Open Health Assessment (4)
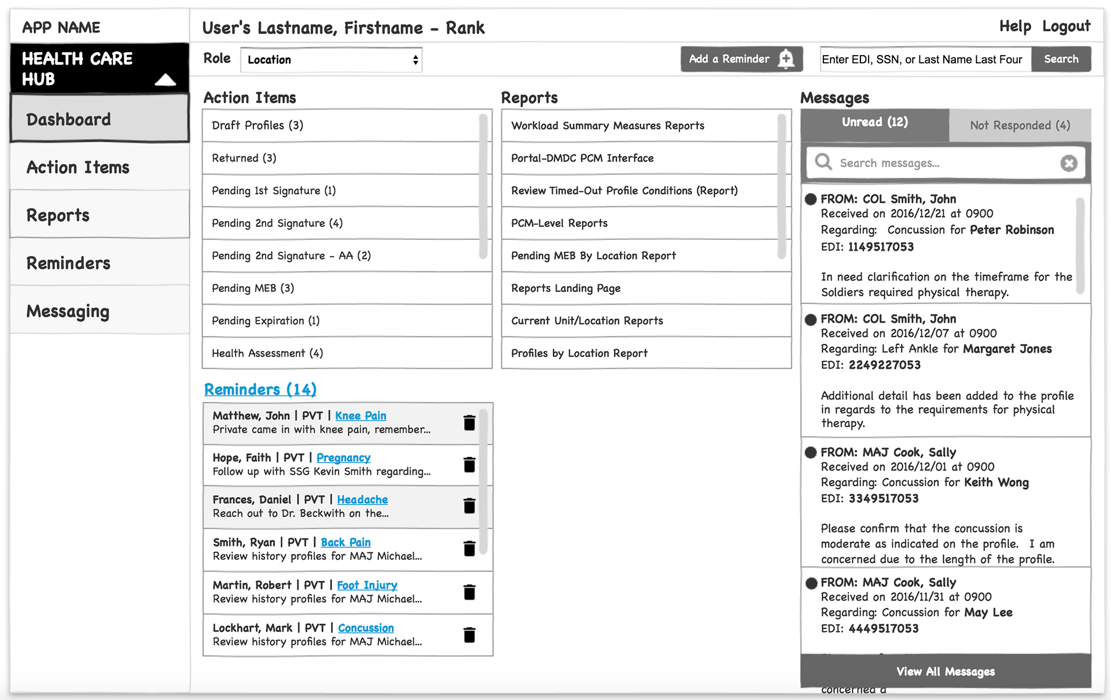1111x700 pixels. click(347, 353)
